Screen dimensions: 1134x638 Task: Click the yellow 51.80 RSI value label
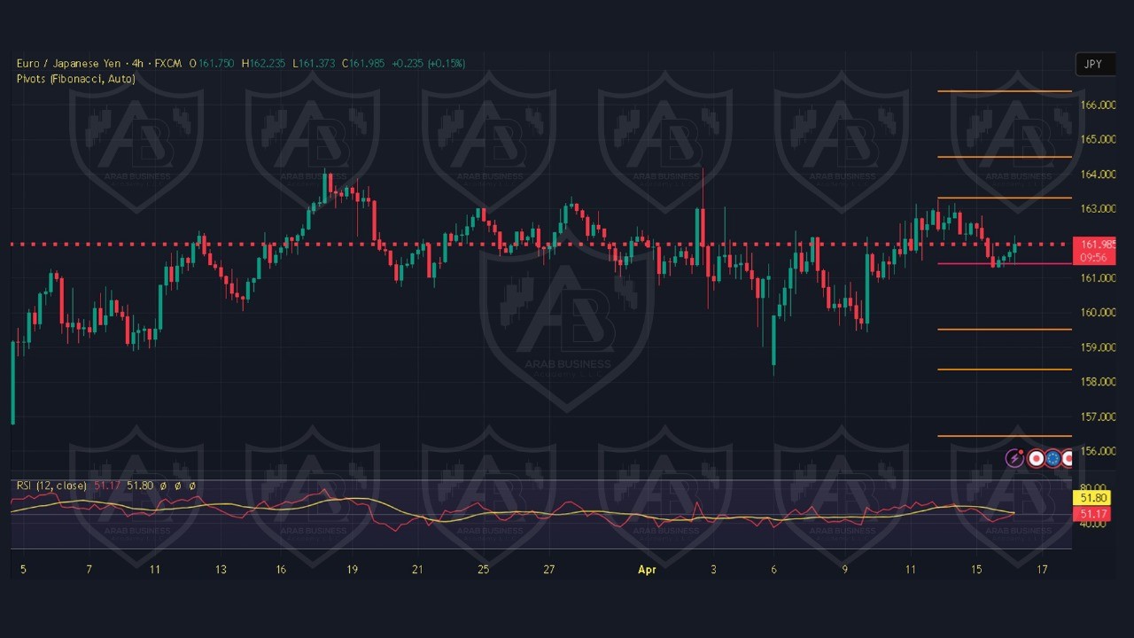pos(1091,498)
